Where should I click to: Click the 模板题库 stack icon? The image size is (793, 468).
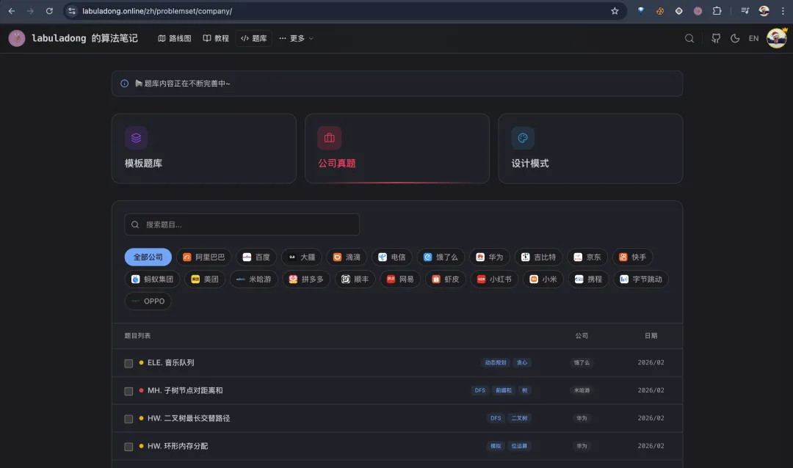point(136,137)
